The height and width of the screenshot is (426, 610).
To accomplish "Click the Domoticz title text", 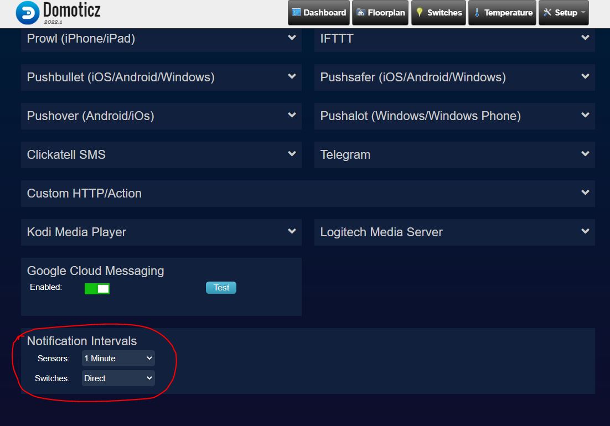I will (71, 10).
